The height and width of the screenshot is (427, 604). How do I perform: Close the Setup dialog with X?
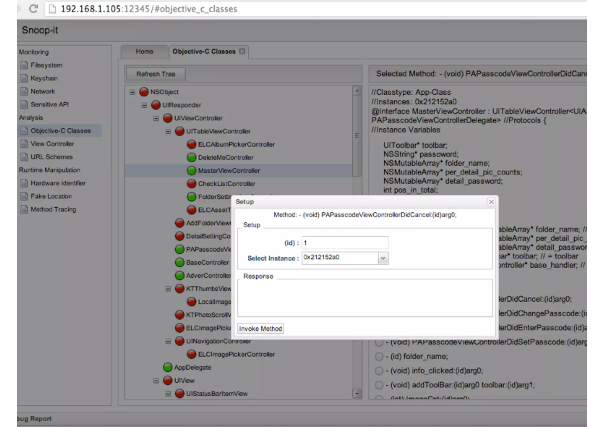tap(491, 202)
